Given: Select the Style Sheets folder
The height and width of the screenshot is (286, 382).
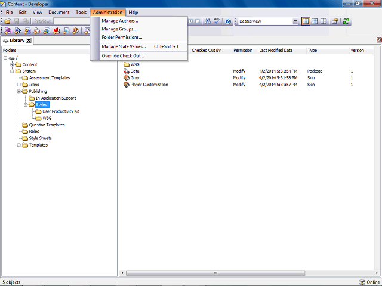Looking at the screenshot, I should 40,138.
